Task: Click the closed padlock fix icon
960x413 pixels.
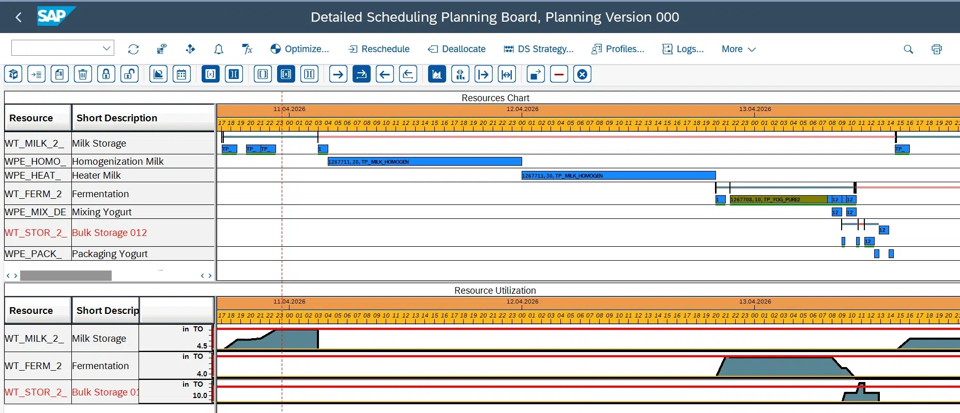Action: pyautogui.click(x=106, y=74)
